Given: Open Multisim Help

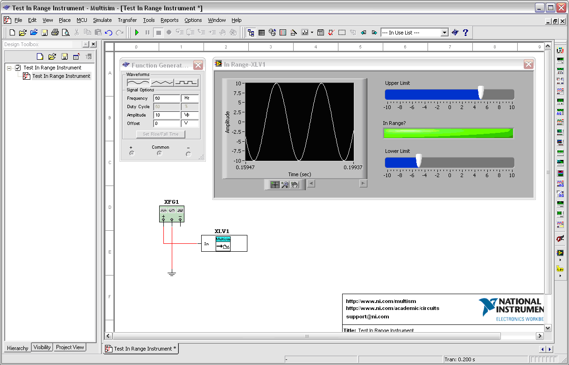Looking at the screenshot, I should 465,33.
